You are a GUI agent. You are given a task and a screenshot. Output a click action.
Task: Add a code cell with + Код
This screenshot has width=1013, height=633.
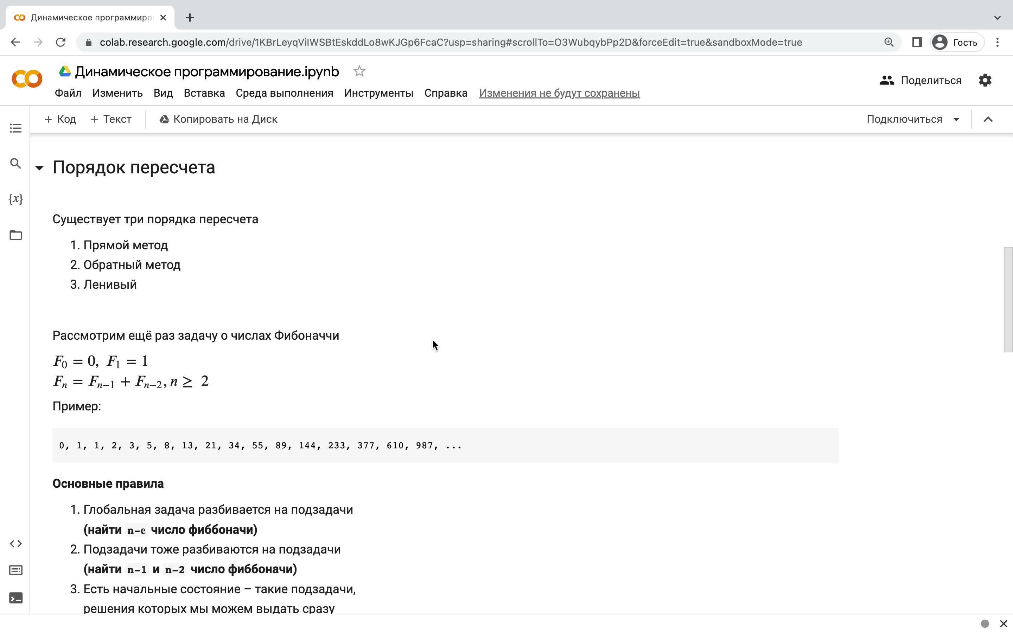coord(60,119)
